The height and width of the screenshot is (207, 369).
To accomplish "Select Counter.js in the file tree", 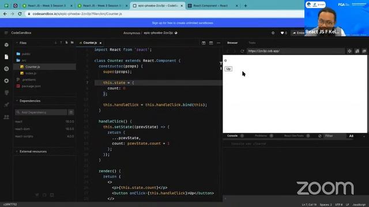I will (45, 67).
